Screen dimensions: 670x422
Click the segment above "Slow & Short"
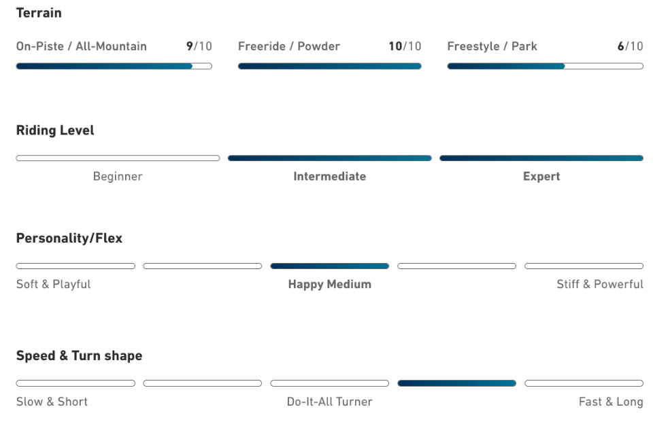pos(76,383)
